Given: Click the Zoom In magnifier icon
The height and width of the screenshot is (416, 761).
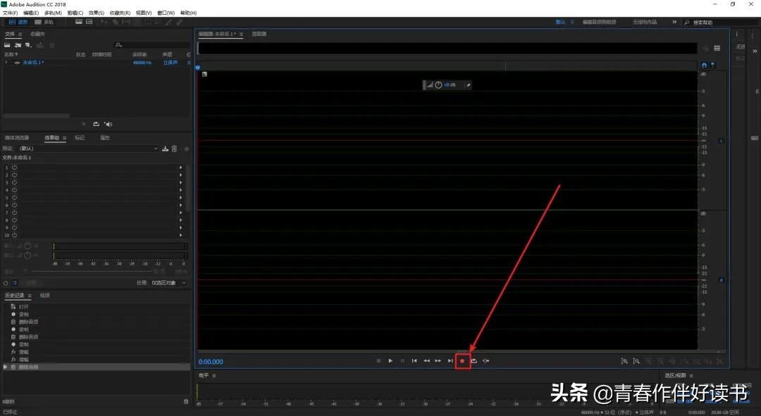Looking at the screenshot, I should (x=624, y=361).
